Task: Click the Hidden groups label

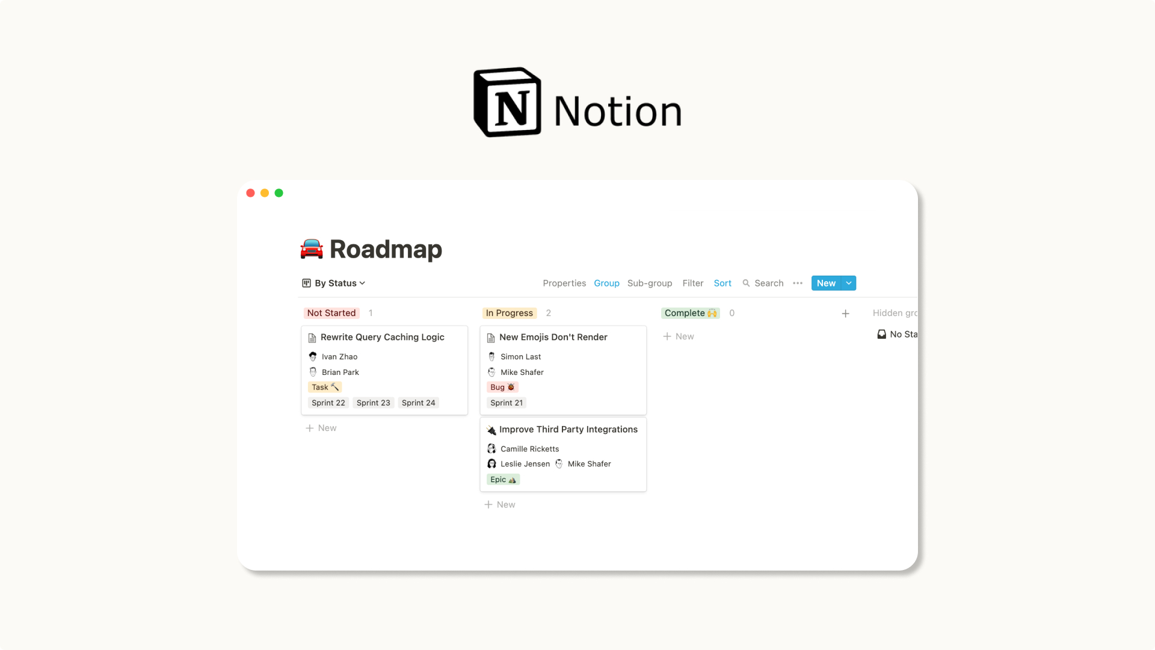Action: (x=895, y=313)
